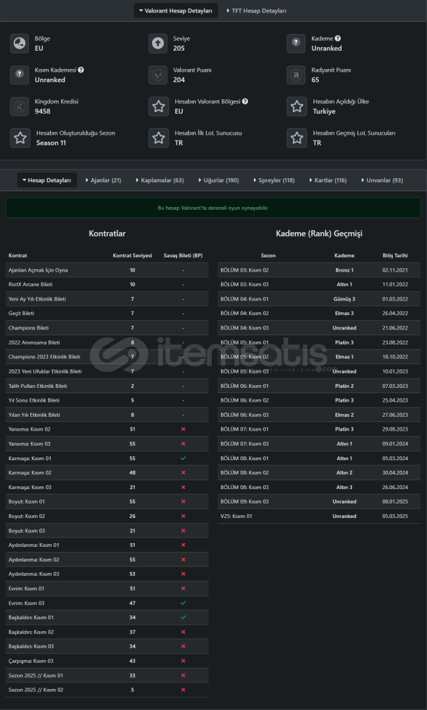
Task: Open the Hesap Detayları tab
Action: [47, 180]
